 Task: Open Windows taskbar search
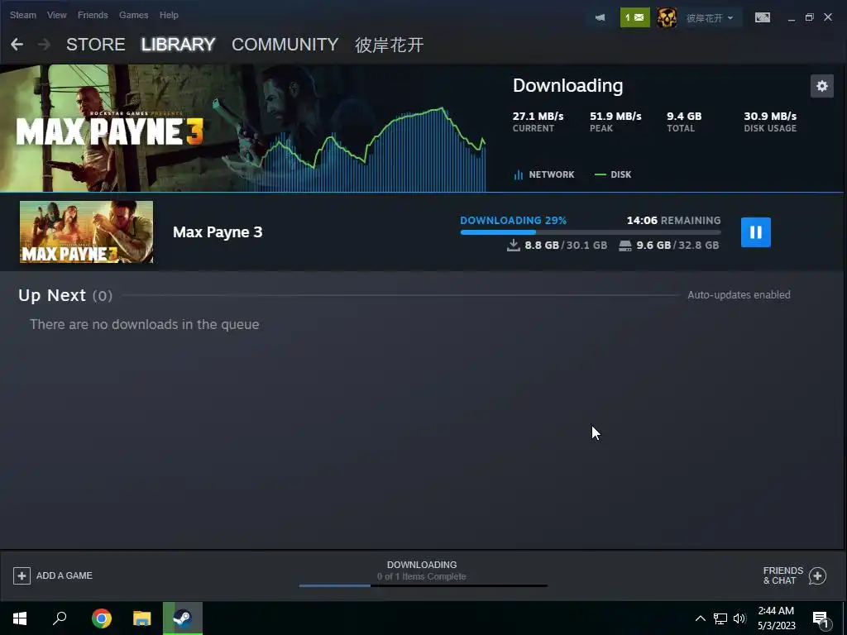[60, 618]
